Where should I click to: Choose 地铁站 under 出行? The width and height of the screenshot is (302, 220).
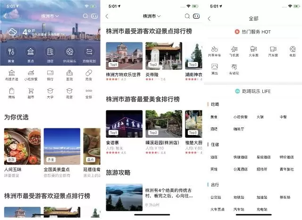(x=239, y=197)
